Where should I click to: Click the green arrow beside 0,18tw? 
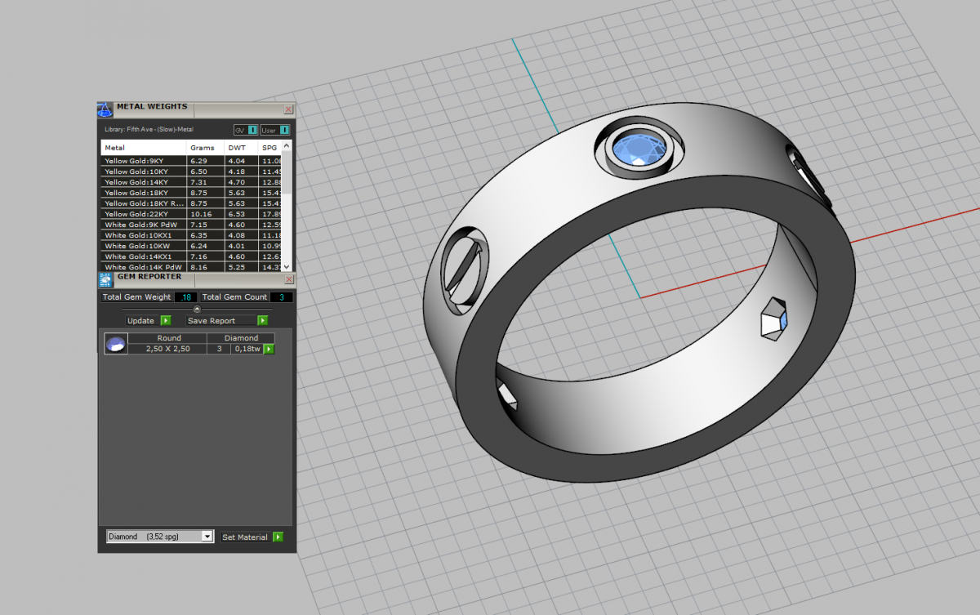tap(269, 349)
